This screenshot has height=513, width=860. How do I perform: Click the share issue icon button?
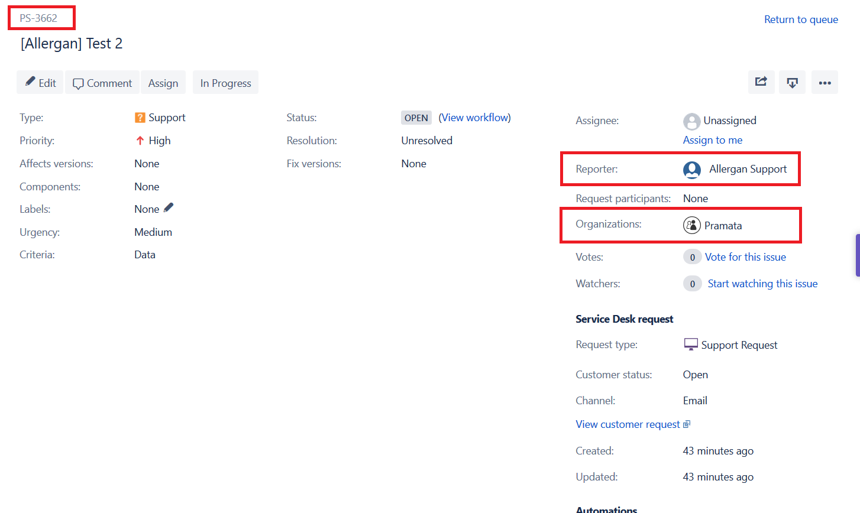pos(761,82)
